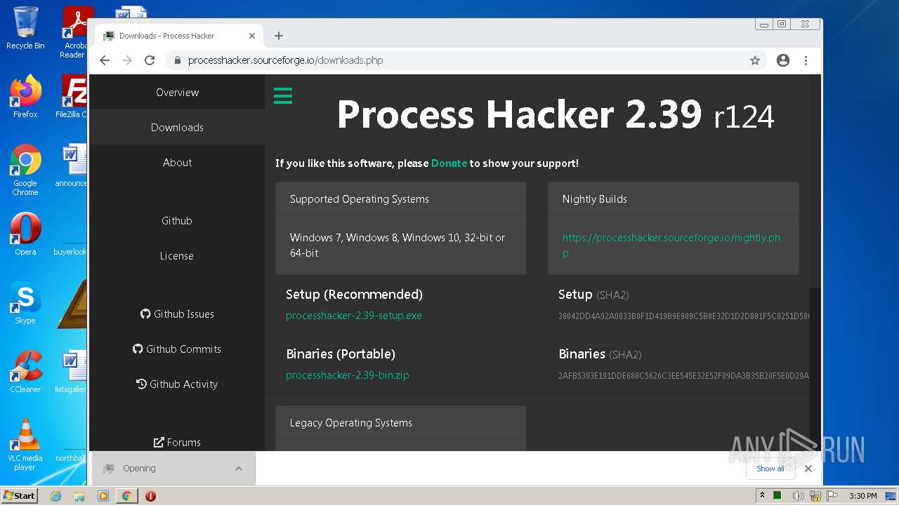Click the red Opera taskbar icon
Image resolution: width=899 pixels, height=505 pixels.
coord(150,496)
